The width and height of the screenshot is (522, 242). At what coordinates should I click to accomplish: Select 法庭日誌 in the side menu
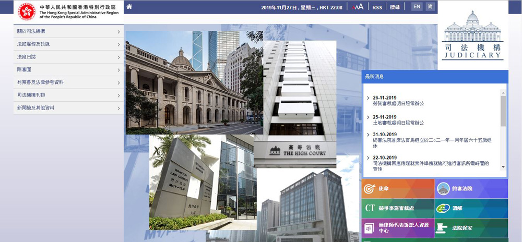tap(68, 57)
